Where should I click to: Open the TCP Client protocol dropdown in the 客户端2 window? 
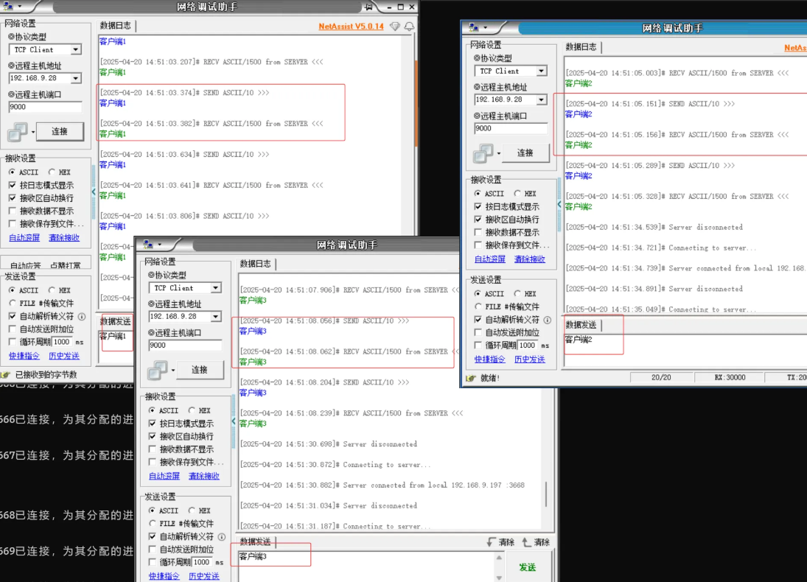(542, 71)
